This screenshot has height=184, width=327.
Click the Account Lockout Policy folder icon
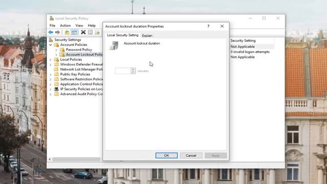click(62, 55)
